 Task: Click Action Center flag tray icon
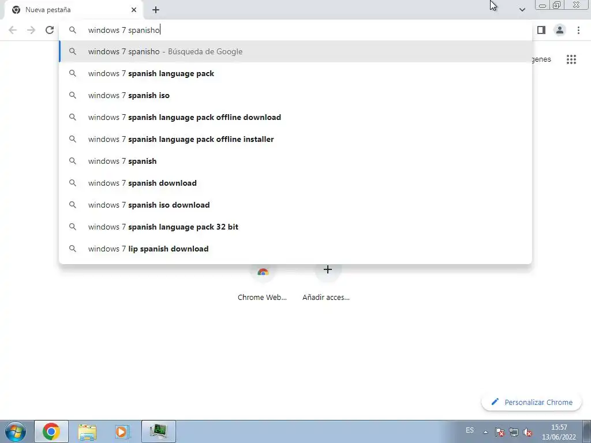pyautogui.click(x=499, y=432)
